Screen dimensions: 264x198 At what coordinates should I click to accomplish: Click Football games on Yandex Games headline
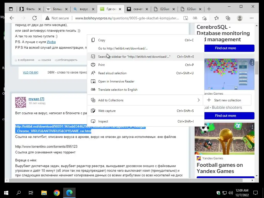click(220, 168)
